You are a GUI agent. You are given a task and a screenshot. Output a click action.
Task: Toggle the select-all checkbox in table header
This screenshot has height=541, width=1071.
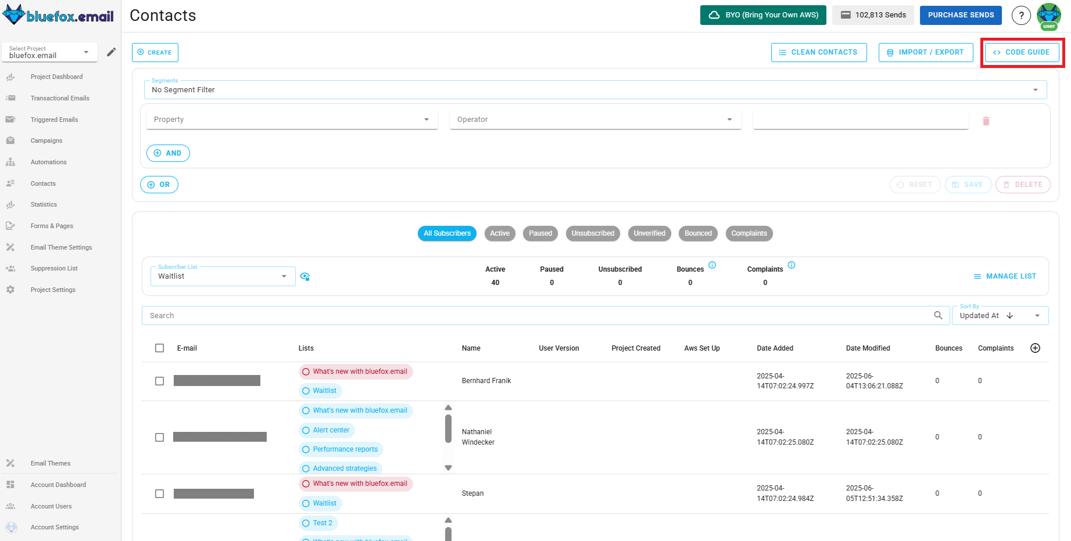coord(160,348)
